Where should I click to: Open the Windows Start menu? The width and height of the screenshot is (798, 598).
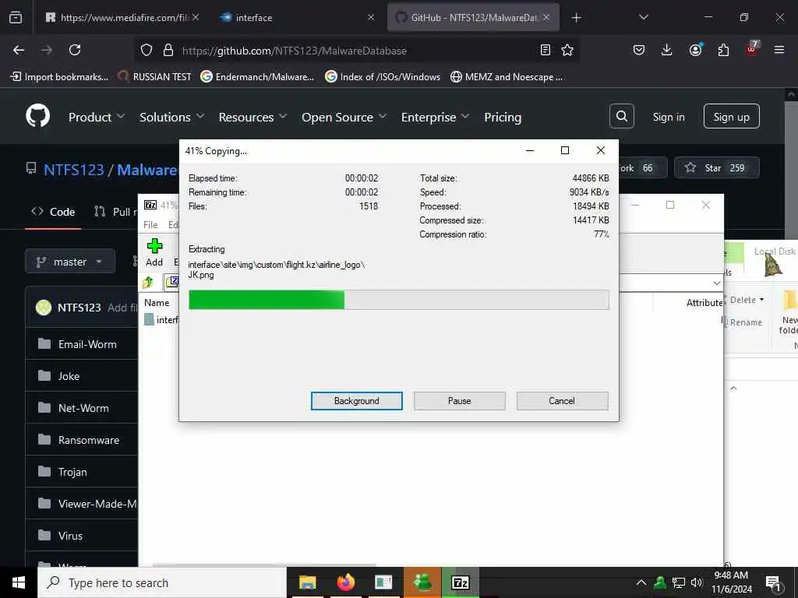(x=19, y=582)
